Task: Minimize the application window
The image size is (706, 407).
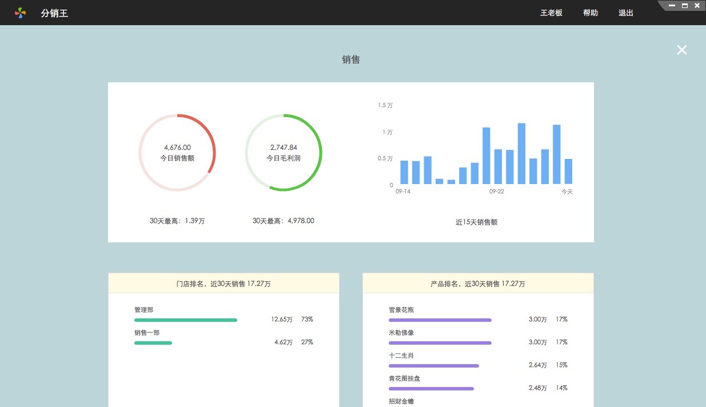Action: [672, 5]
